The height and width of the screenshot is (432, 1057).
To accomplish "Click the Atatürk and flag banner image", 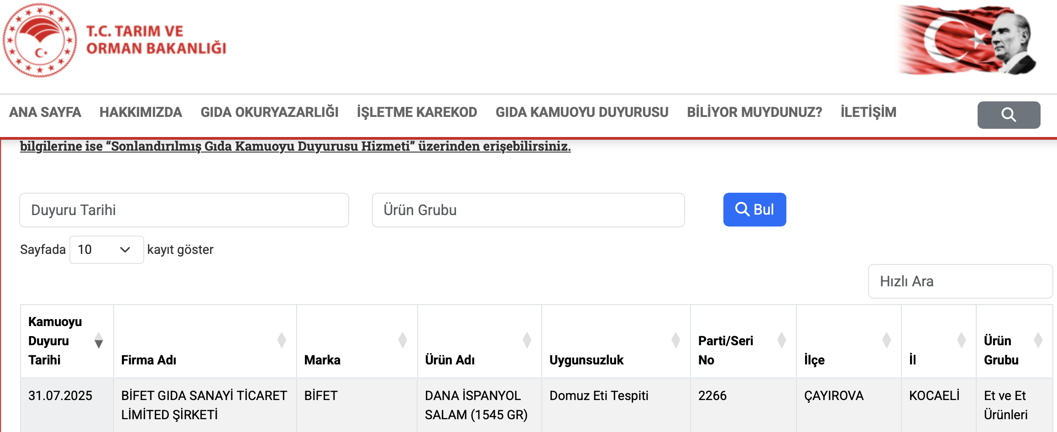I will (968, 40).
